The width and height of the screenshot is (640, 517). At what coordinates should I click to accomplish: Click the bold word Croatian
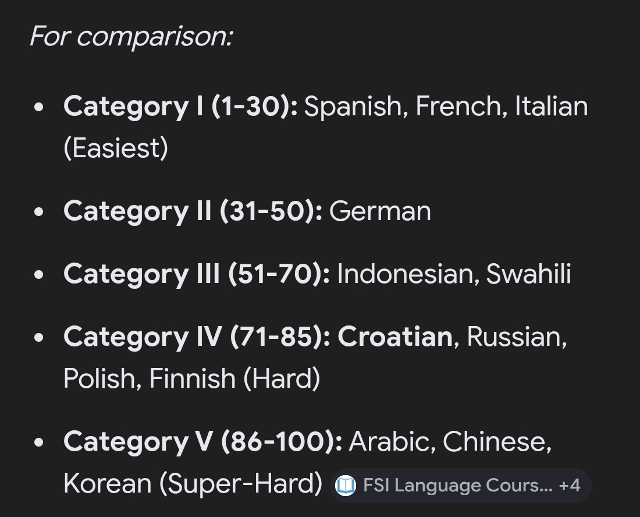coord(394,337)
